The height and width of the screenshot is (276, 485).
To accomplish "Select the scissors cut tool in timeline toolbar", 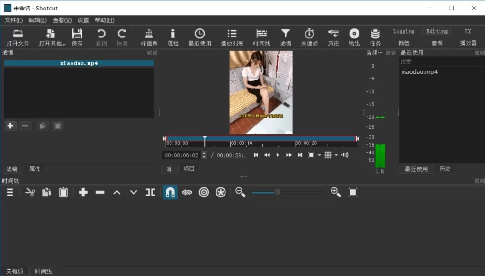I will [x=29, y=192].
